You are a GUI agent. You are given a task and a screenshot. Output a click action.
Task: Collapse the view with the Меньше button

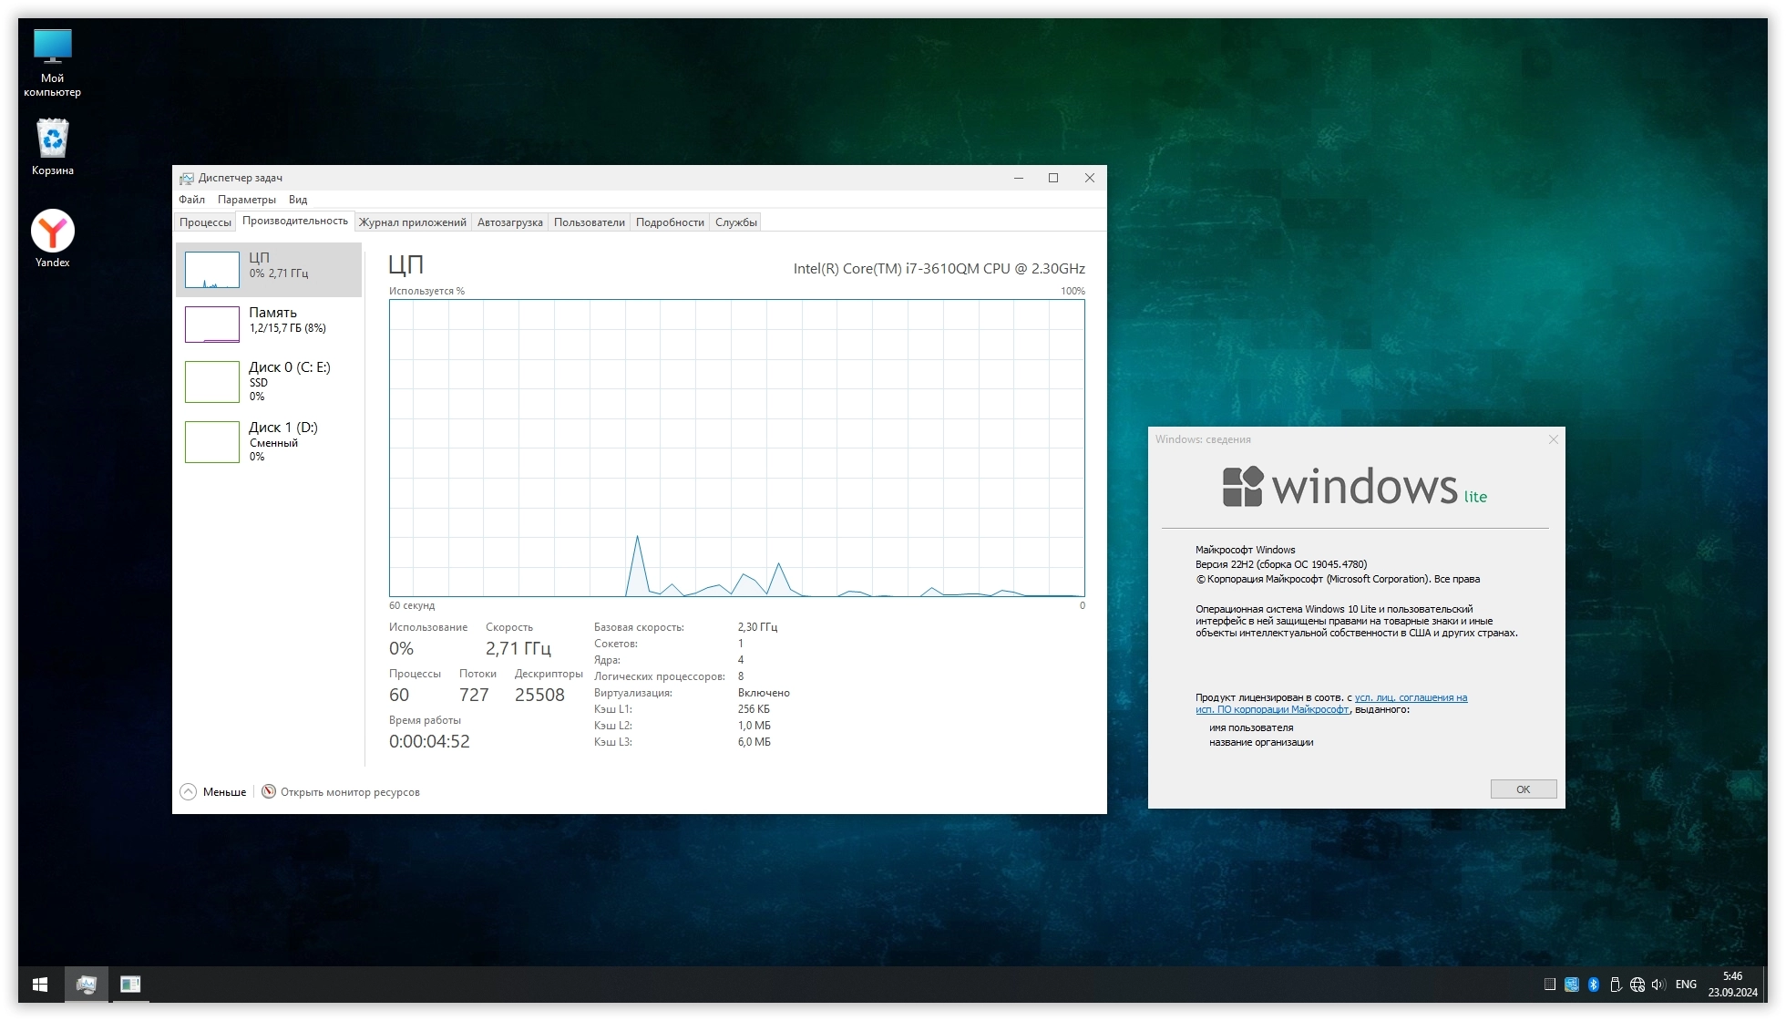(x=214, y=792)
